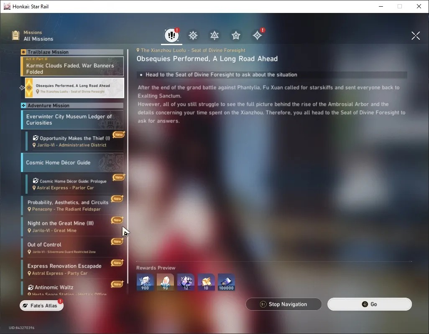View the reward icon with quantity 10
The image size is (429, 334).
point(206,282)
